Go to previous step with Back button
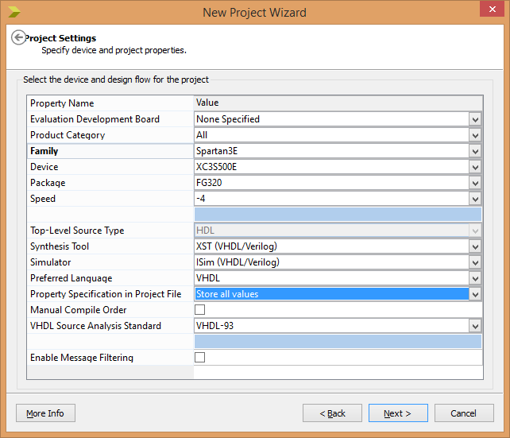The height and width of the screenshot is (438, 510). point(332,413)
